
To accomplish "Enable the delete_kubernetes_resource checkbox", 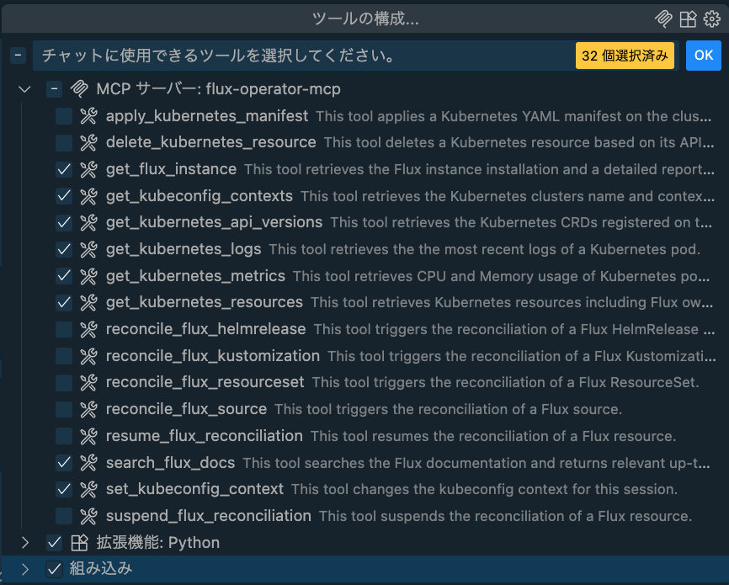I will pos(64,143).
